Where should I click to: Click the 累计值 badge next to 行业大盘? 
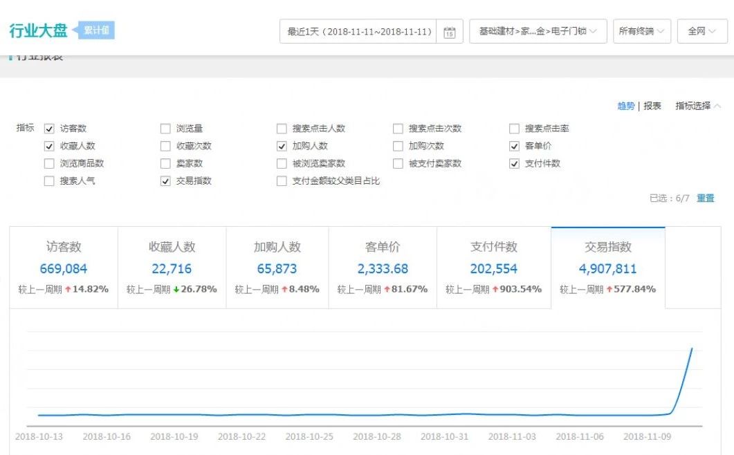tap(96, 30)
